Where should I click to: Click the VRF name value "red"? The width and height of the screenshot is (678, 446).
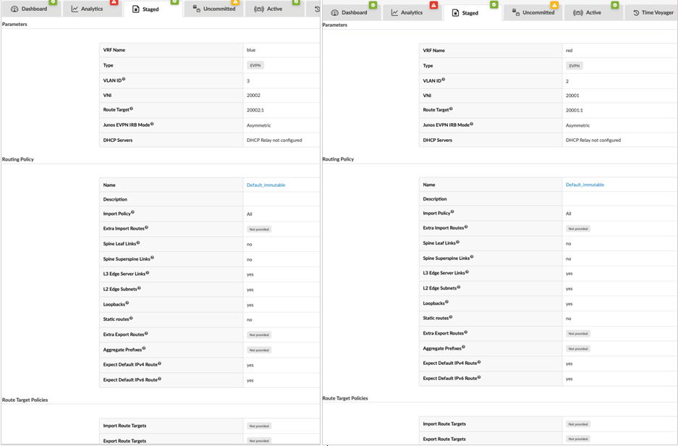569,51
